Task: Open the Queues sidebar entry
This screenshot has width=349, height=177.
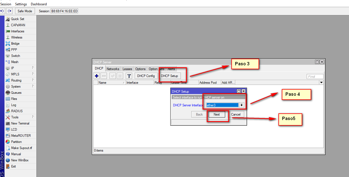Action: 16,93
